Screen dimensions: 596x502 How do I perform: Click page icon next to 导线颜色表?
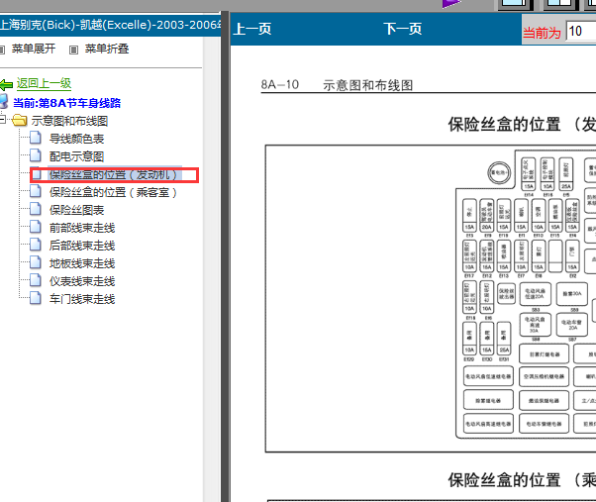pos(36,138)
